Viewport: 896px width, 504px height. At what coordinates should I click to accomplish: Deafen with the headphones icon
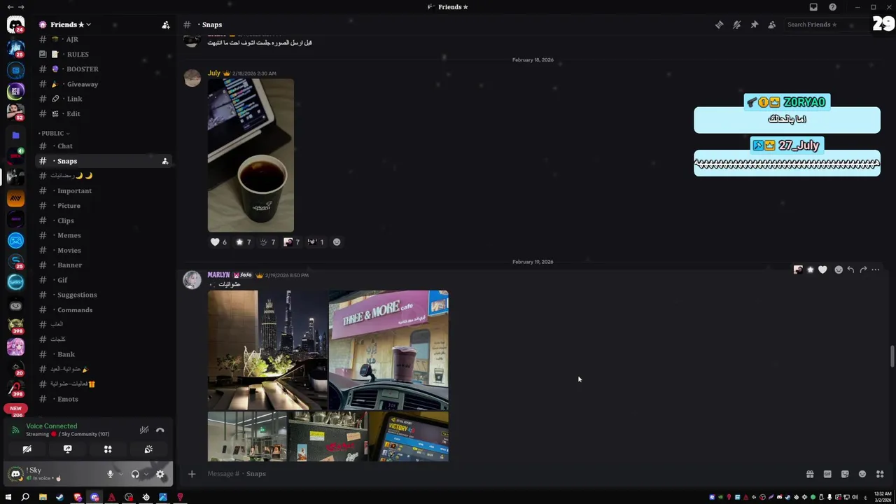coord(135,474)
